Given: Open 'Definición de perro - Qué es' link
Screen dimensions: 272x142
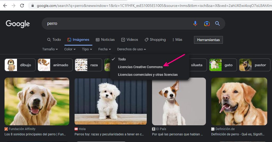Looking at the screenshot, I should tap(238, 134).
